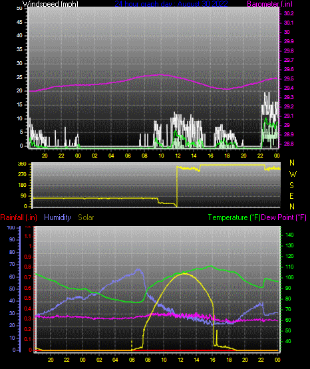Select 0.2 on the rainfall axis
The image size is (310, 369).
coord(28,329)
